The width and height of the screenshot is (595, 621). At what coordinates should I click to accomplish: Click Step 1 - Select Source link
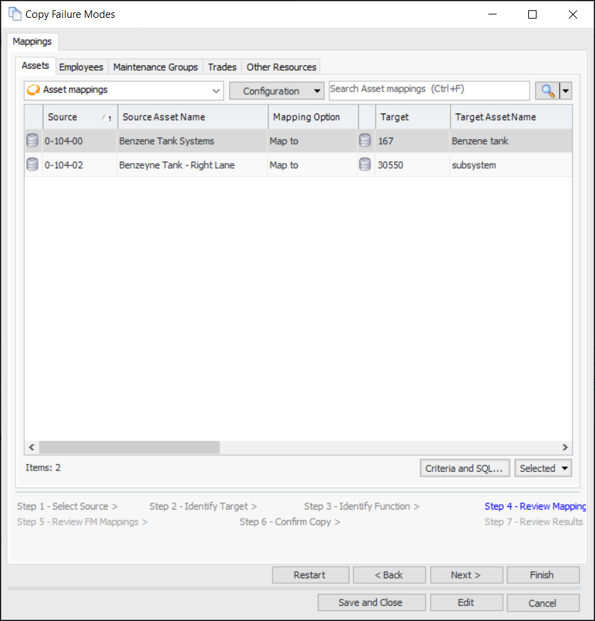coord(67,506)
